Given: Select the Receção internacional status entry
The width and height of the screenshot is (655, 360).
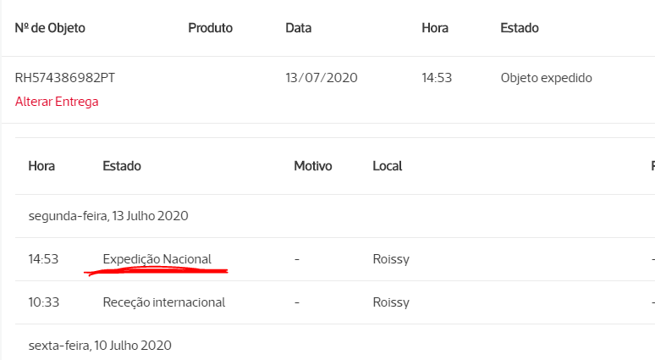Looking at the screenshot, I should pos(164,302).
